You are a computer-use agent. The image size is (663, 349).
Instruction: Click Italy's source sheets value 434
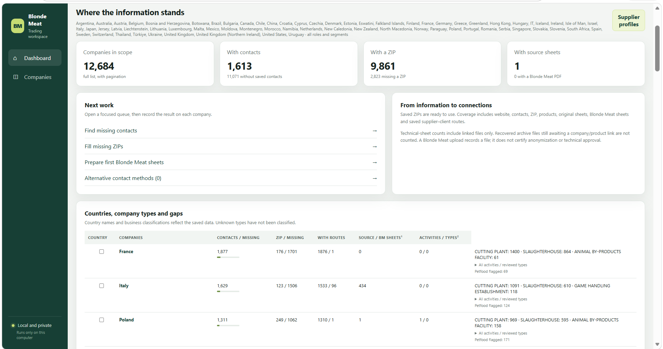(362, 286)
